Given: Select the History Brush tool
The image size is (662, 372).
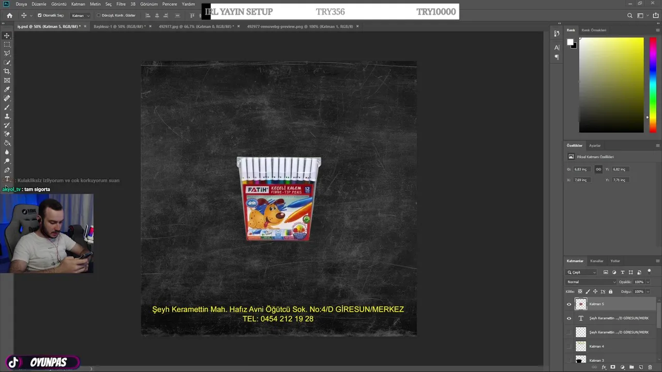Looking at the screenshot, I should 7,125.
